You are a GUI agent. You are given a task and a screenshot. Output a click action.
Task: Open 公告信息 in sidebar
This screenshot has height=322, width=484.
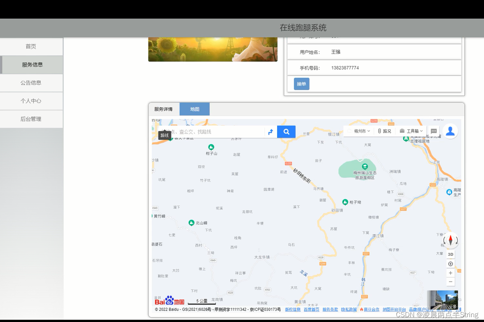pos(31,83)
